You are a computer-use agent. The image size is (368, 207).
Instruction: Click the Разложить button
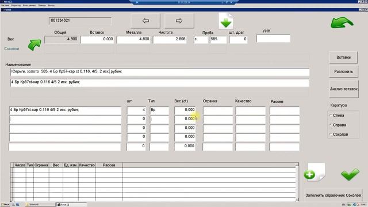click(343, 71)
